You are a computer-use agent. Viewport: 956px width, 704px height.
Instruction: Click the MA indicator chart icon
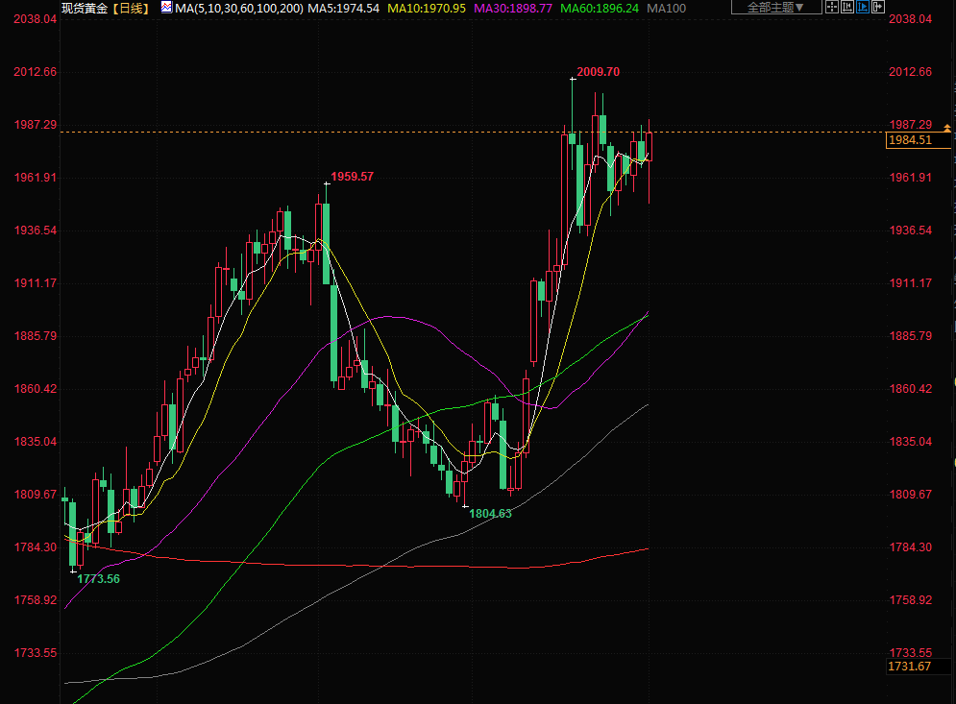click(x=166, y=8)
